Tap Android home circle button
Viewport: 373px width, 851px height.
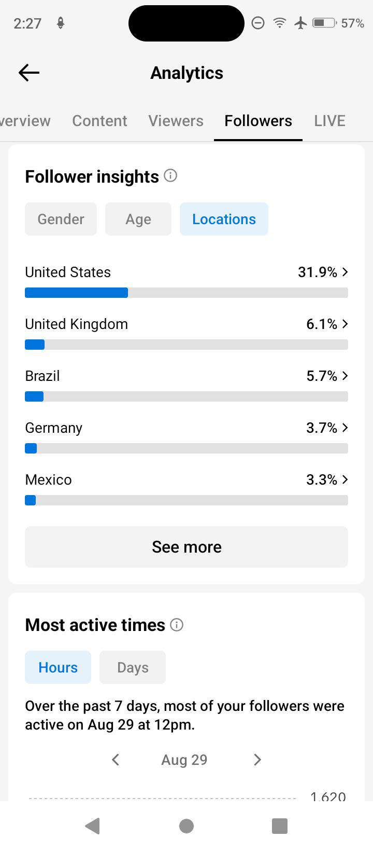187,826
